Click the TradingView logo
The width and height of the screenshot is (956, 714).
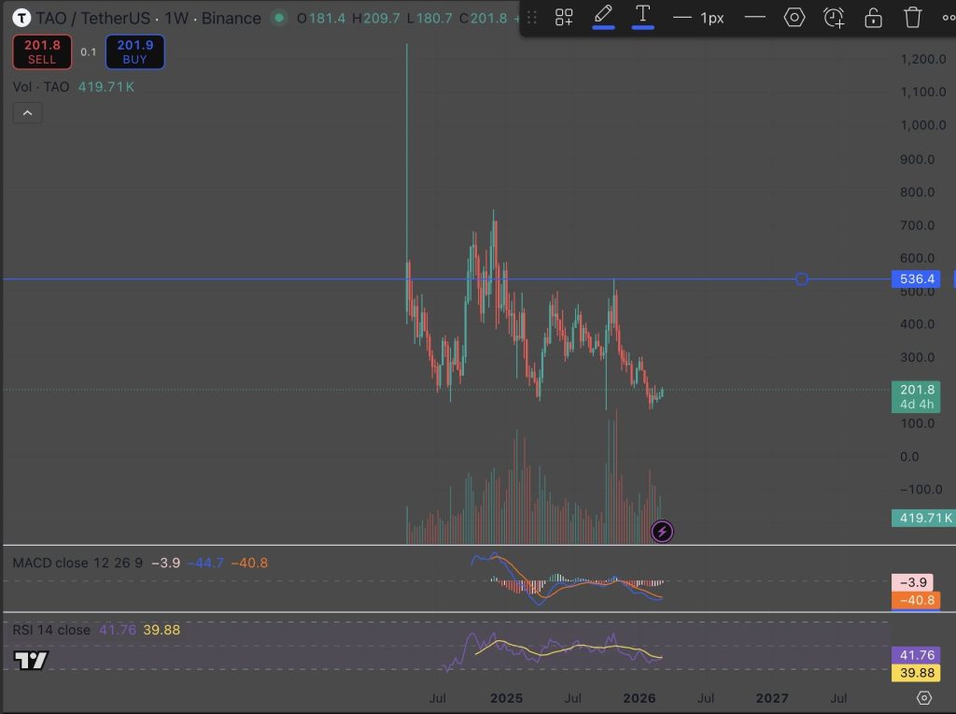click(32, 661)
